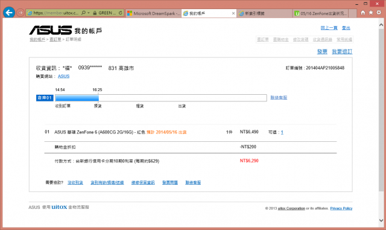Image resolution: width=386 pixels, height=230 pixels.
Task: Click the ASUS logo at page top
Action: click(51, 30)
